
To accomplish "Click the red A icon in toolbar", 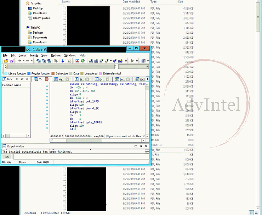I will (77, 61).
